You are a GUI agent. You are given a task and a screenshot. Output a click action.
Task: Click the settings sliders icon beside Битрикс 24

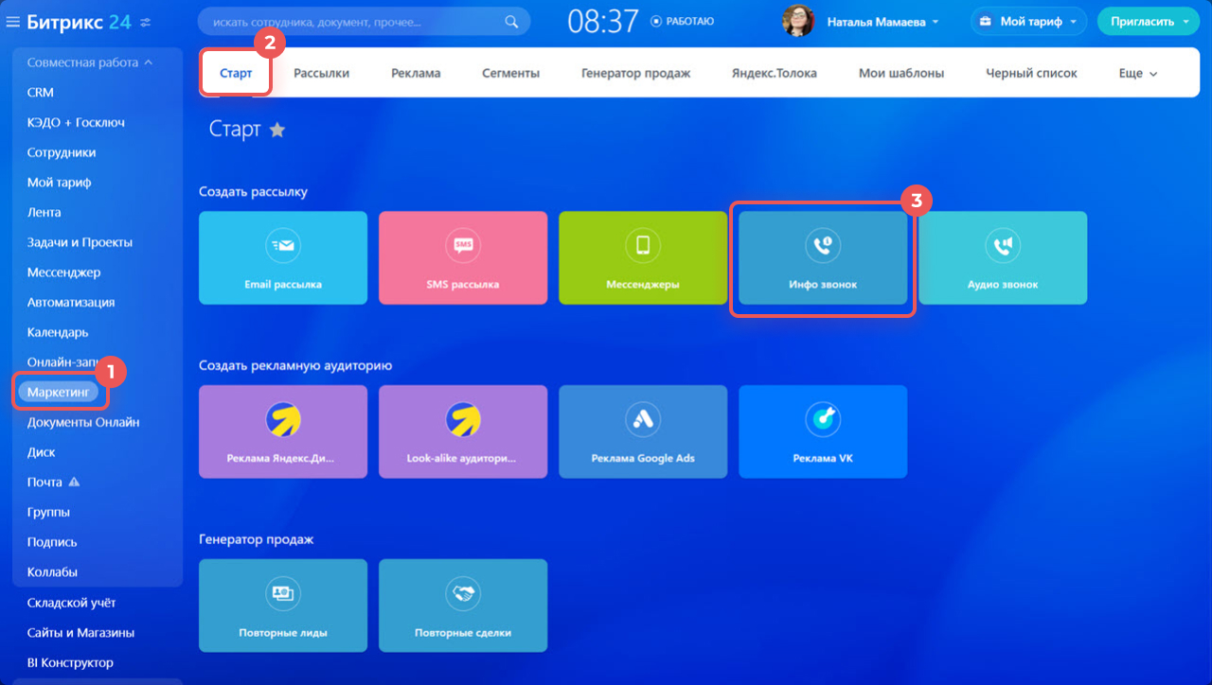[145, 21]
